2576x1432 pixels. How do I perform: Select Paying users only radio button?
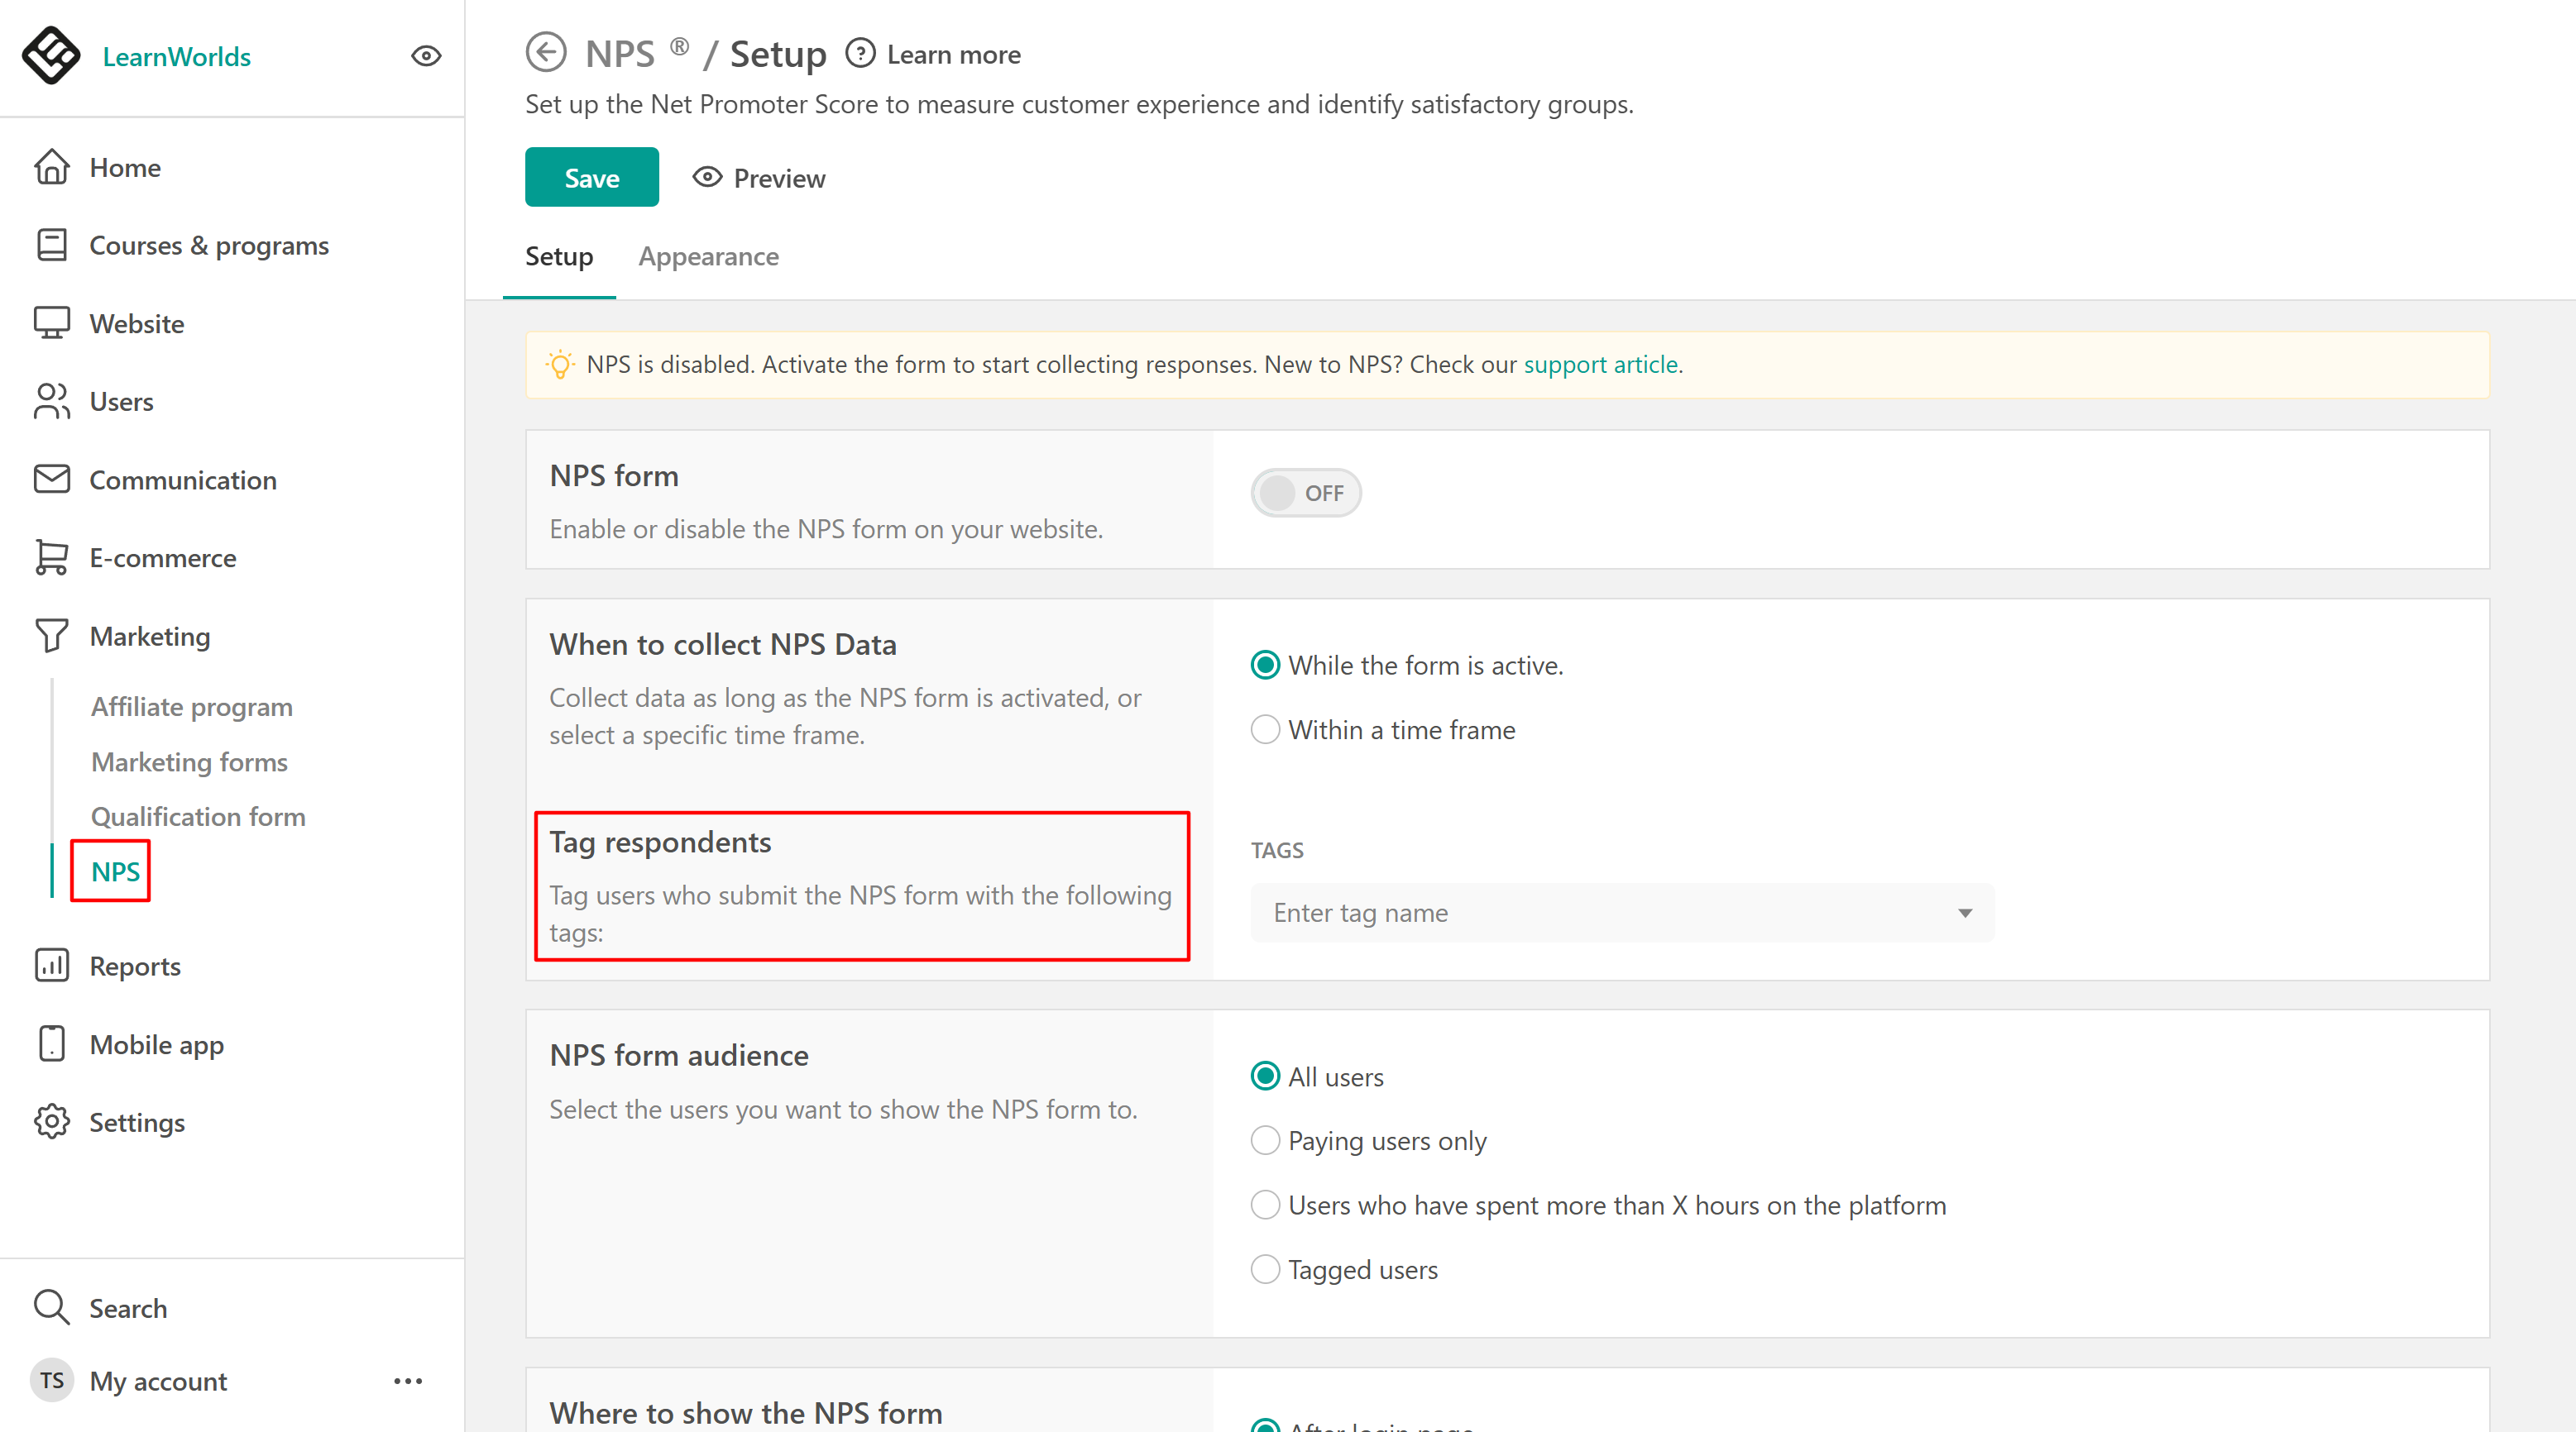pos(1265,1141)
